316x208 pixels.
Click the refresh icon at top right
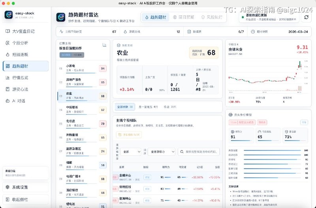pos(307,17)
